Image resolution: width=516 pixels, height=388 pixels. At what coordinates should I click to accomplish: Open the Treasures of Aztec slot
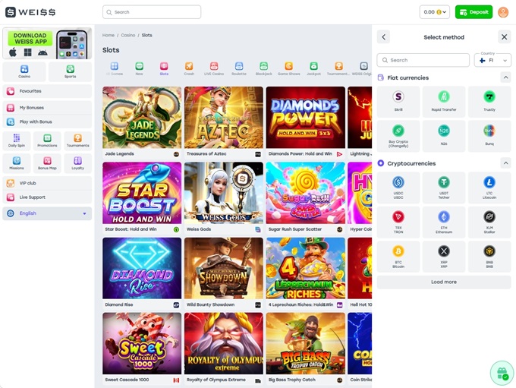click(224, 118)
